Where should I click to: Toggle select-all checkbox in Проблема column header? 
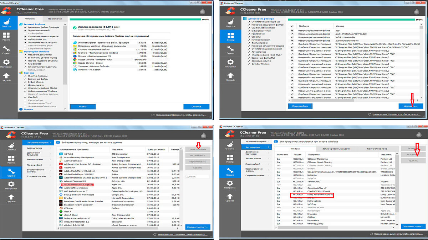(x=292, y=26)
